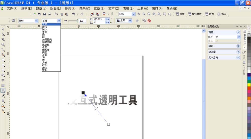The width and height of the screenshot is (251, 139).
Task: Expand the 间距 section
Action: [238, 46]
